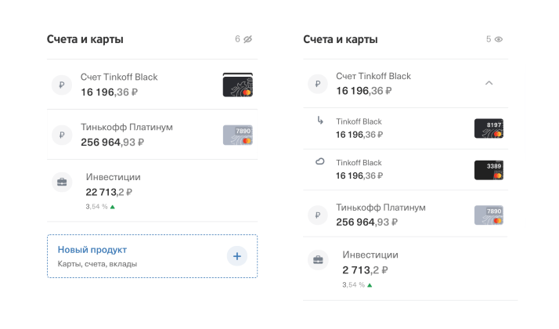Click ruble icon beside left Тинькофф Платинум
Screen dimensions: 559x329
pos(62,135)
